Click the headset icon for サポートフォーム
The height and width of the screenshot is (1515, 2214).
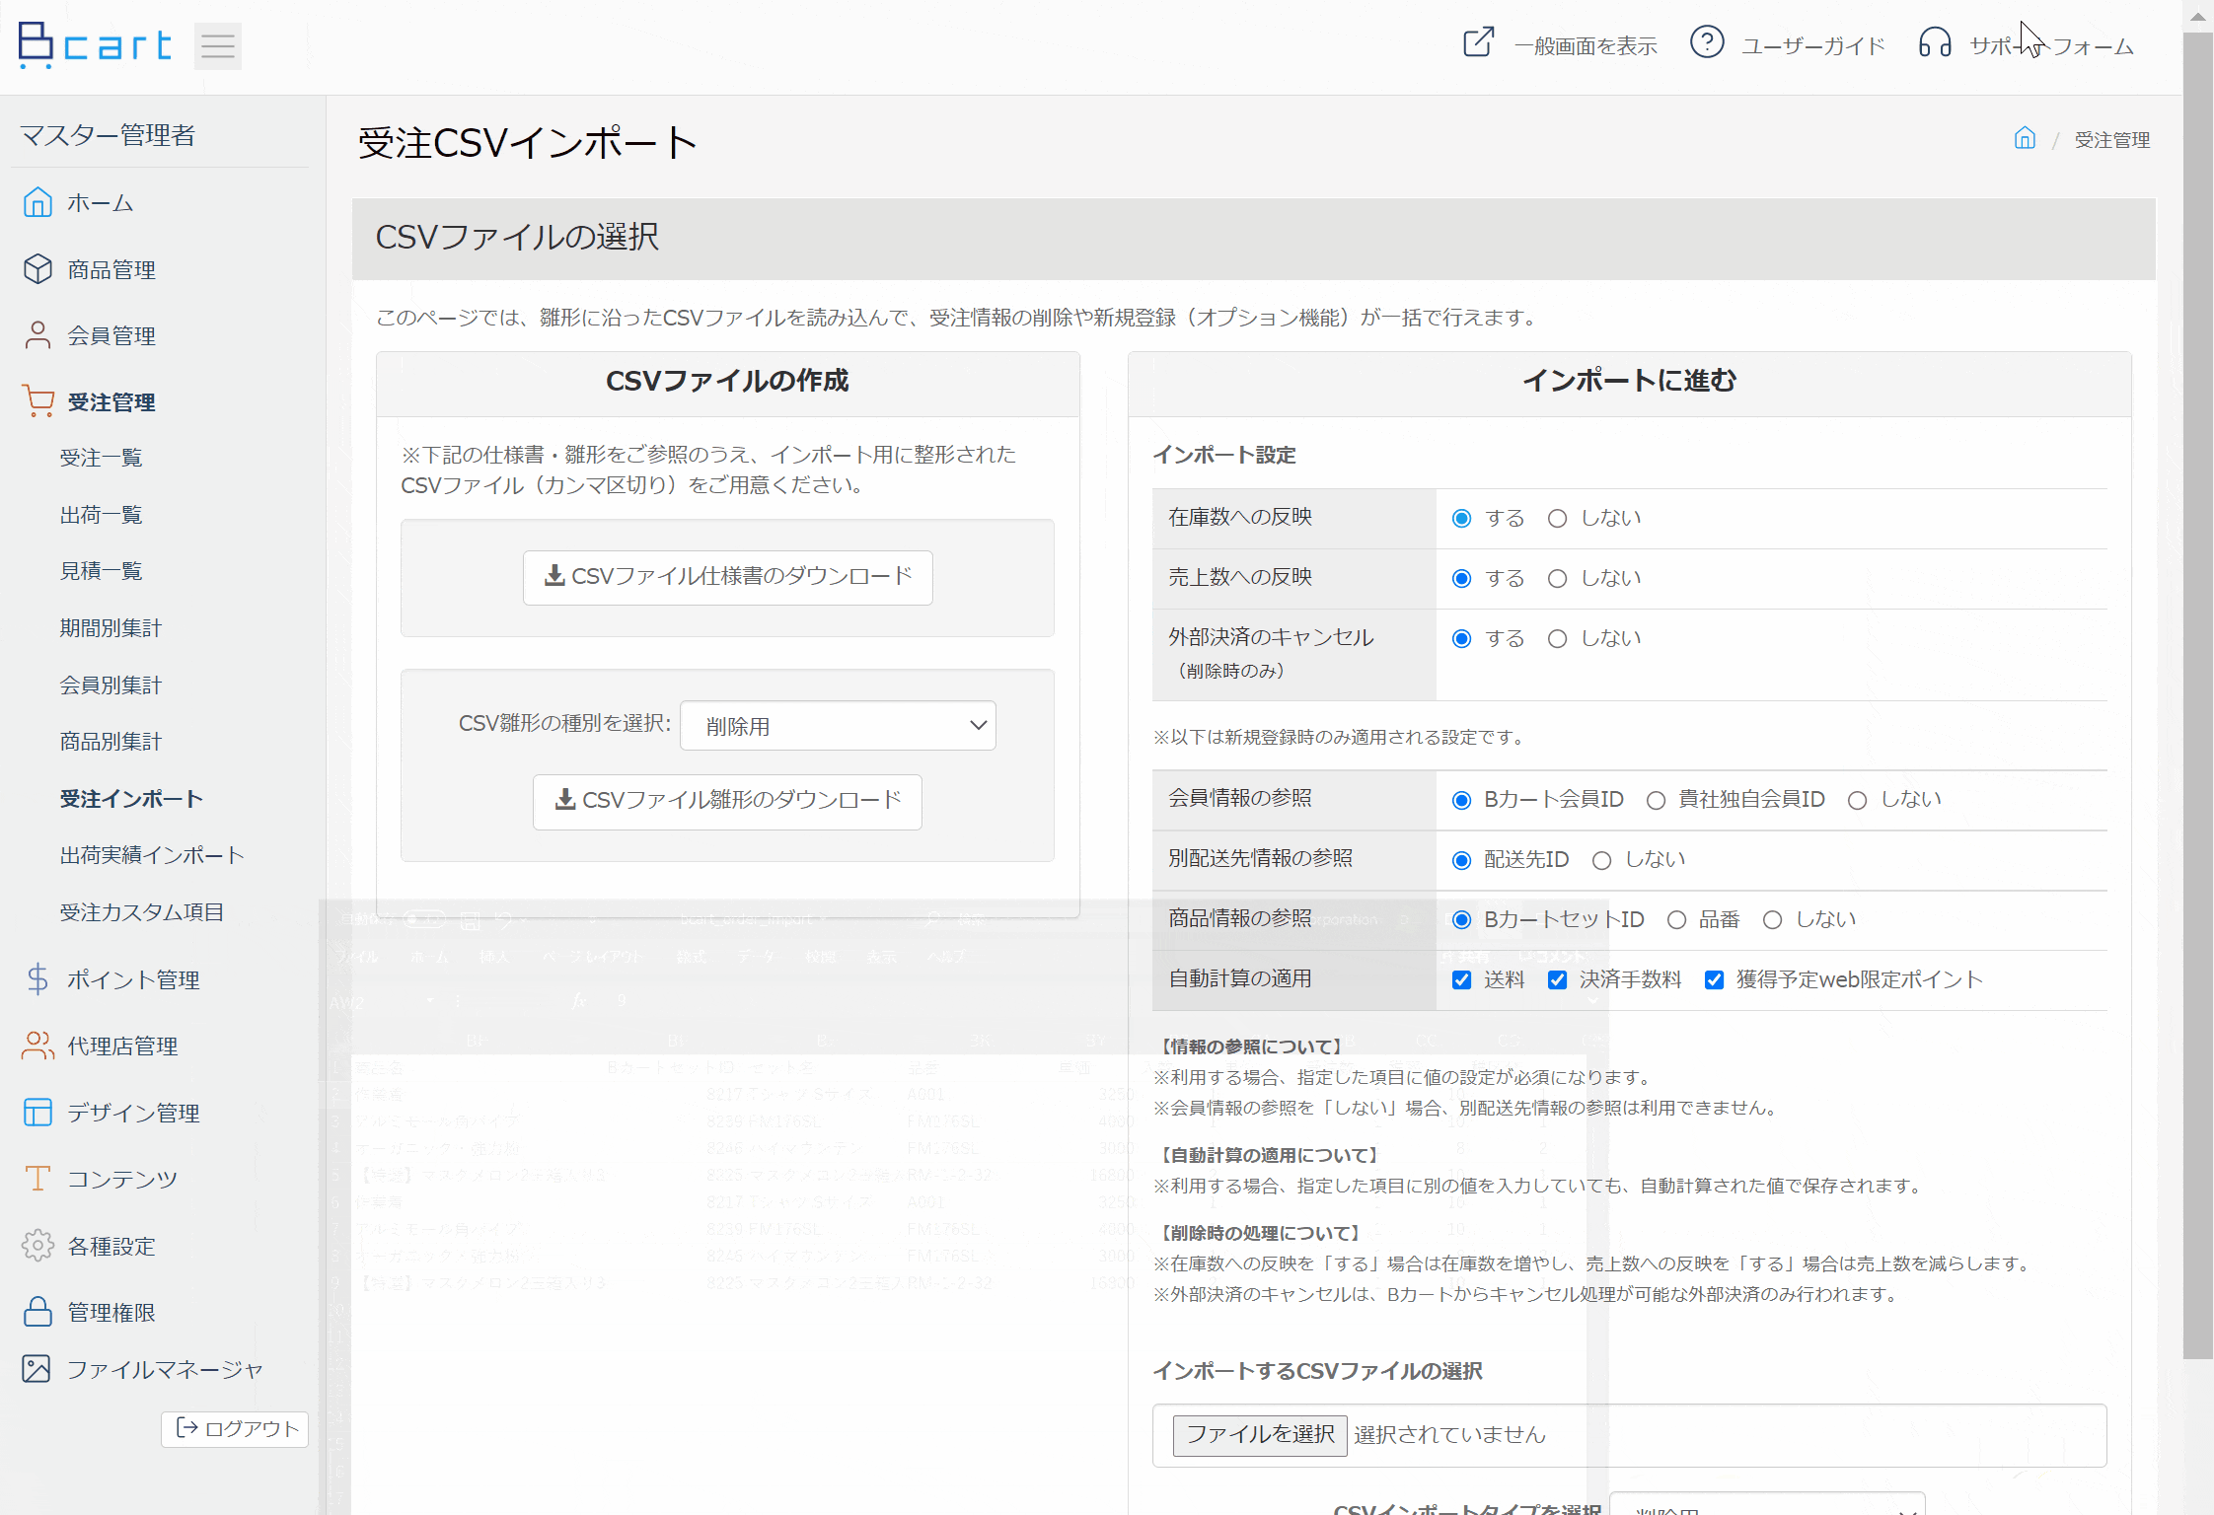1935,43
